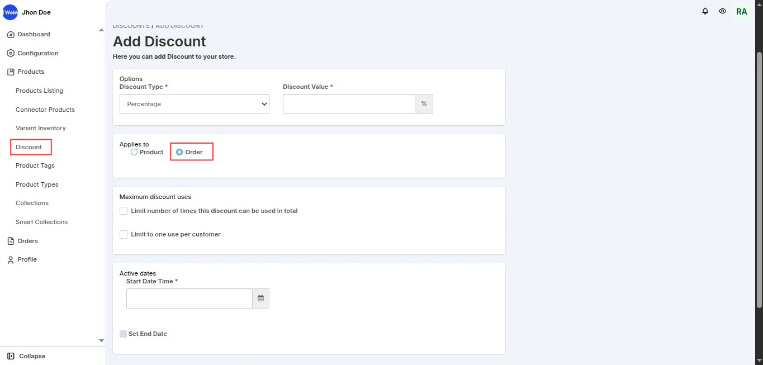This screenshot has width=763, height=365.
Task: Tick the Set End Date checkbox
Action: 124,334
